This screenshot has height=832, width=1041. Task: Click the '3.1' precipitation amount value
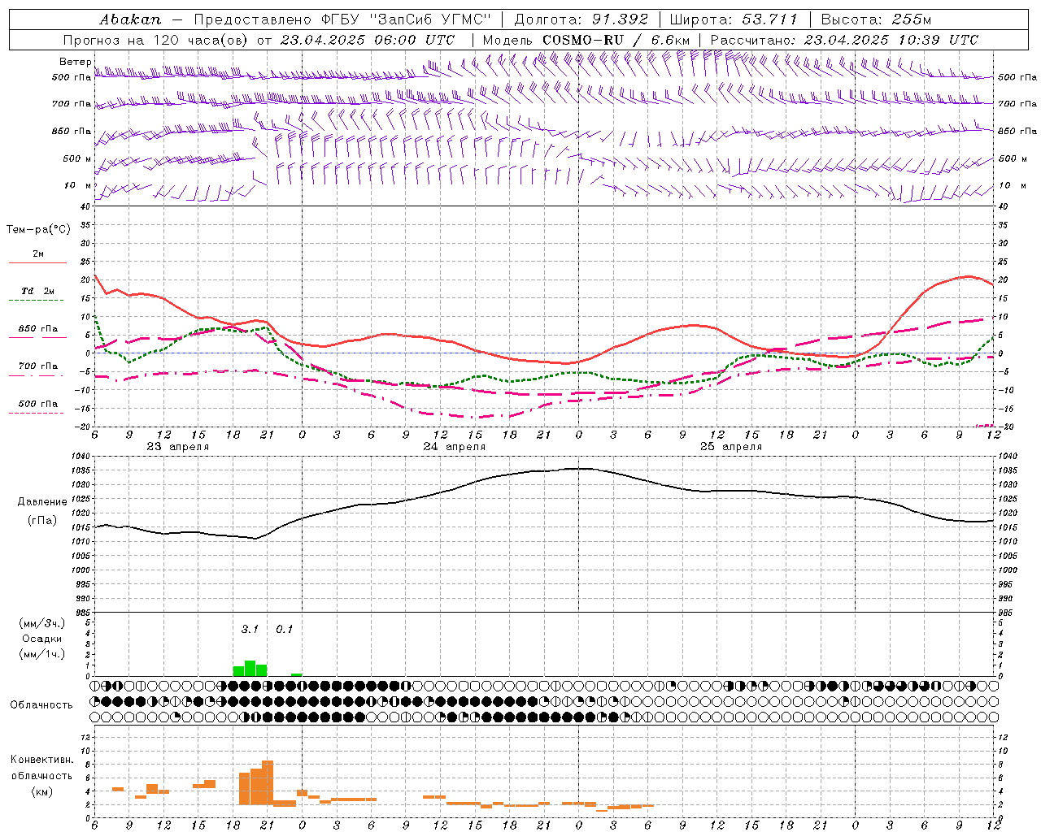250,629
